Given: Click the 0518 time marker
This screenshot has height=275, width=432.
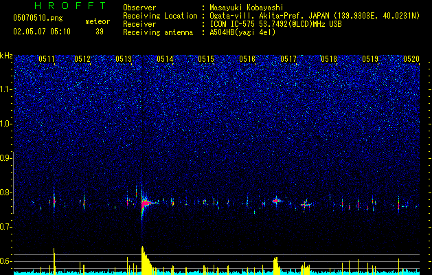Looking at the screenshot, I should (x=329, y=59).
